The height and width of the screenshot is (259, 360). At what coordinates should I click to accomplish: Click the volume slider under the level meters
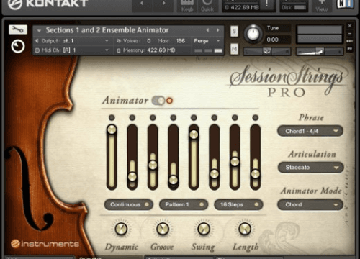[320, 51]
